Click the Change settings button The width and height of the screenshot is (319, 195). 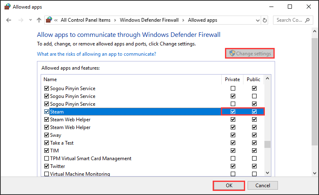[250, 53]
